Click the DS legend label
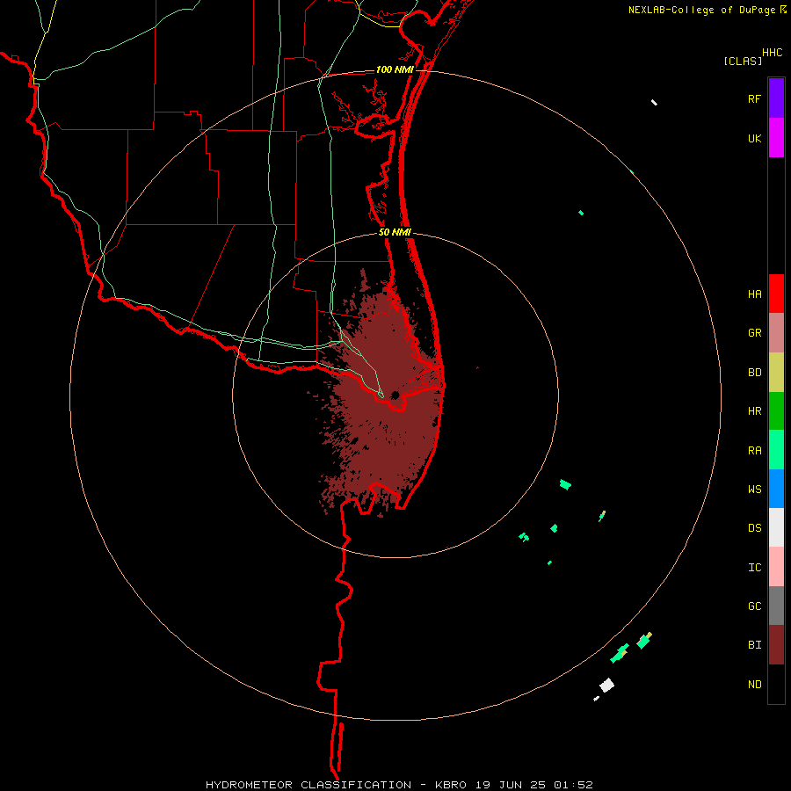791x791 pixels. tap(754, 527)
